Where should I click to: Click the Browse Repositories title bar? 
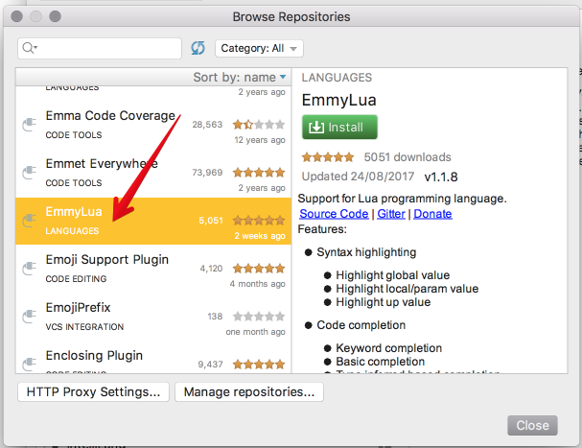[291, 16]
